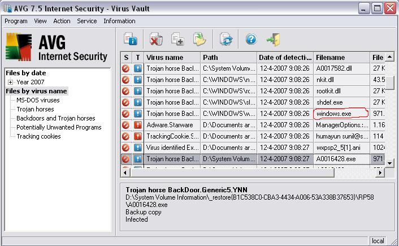Screen dimensions: 399x246
Task: Click type icon for wxpsp2_5[1].ani row
Action: coord(138,148)
